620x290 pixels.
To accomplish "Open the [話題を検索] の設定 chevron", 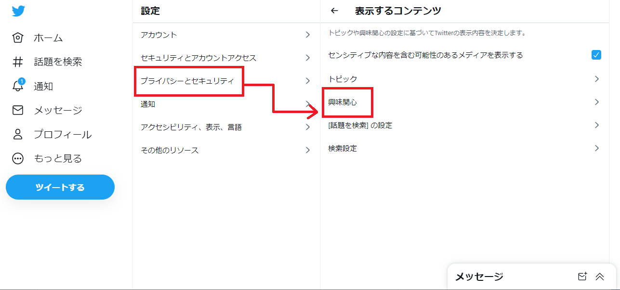I will 597,125.
